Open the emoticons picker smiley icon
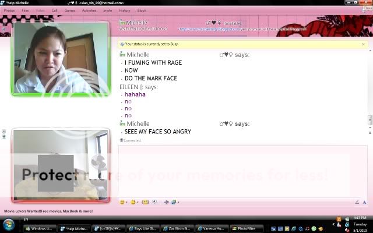Image resolution: width=373 pixels, height=233 pixels. [122, 202]
